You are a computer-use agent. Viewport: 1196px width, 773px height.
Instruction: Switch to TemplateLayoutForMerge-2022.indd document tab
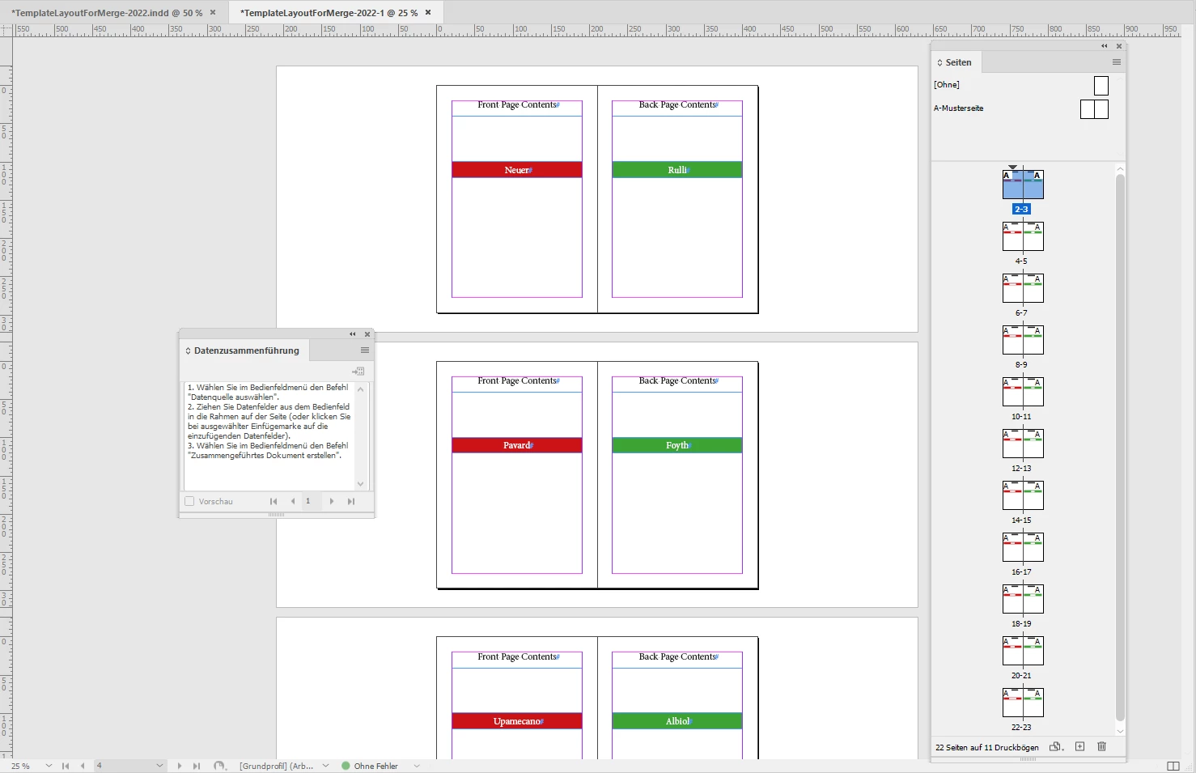[x=107, y=13]
